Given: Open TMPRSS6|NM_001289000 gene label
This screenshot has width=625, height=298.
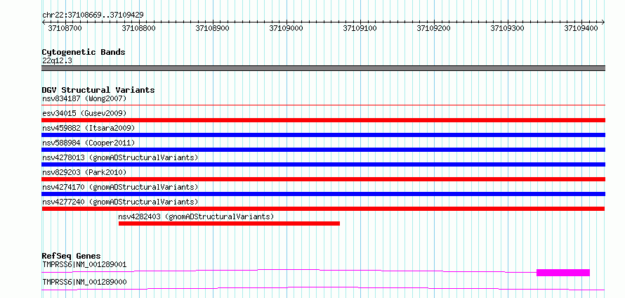Looking at the screenshot, I should (84, 282).
